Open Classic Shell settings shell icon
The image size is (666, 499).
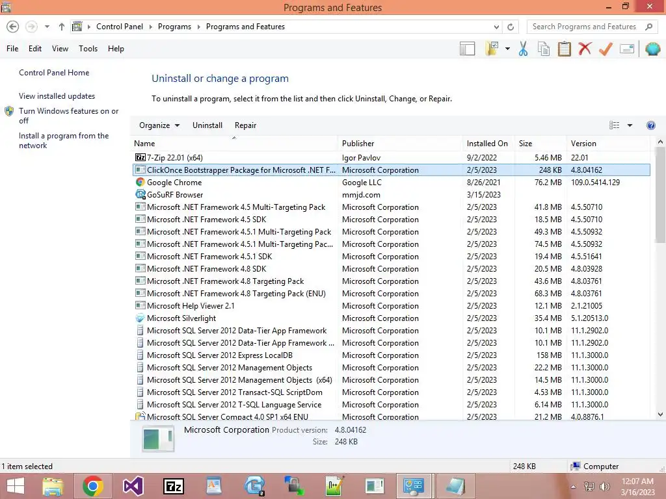pos(653,49)
